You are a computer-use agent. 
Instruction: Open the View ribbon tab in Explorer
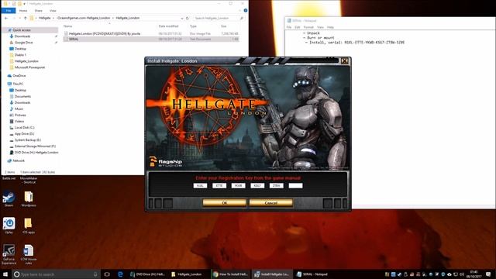tap(53, 11)
